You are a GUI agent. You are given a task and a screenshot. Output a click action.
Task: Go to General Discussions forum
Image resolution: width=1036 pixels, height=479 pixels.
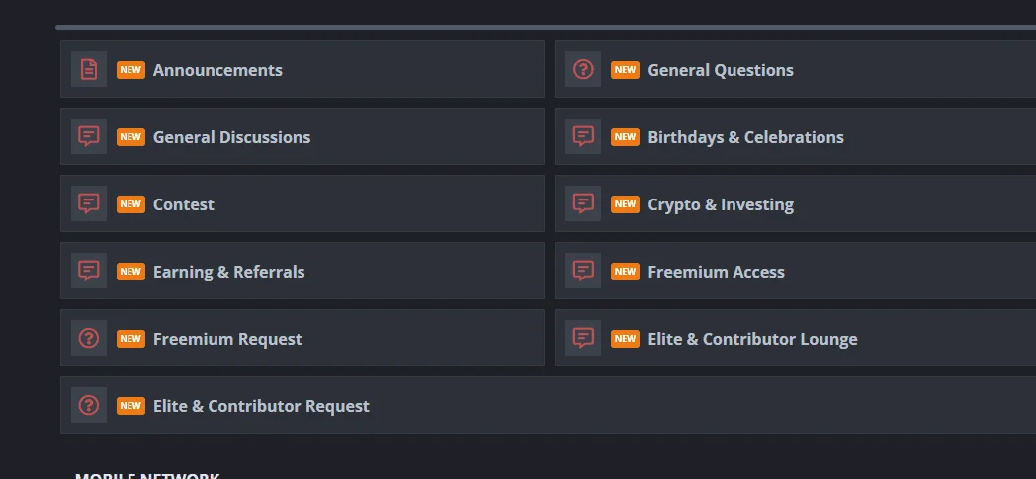(x=231, y=137)
